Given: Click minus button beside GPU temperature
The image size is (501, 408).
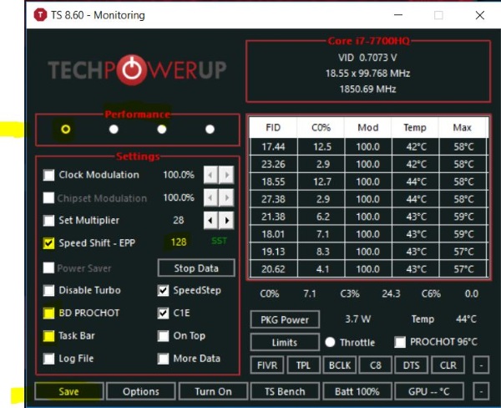Looking at the screenshot, I should coord(481,391).
